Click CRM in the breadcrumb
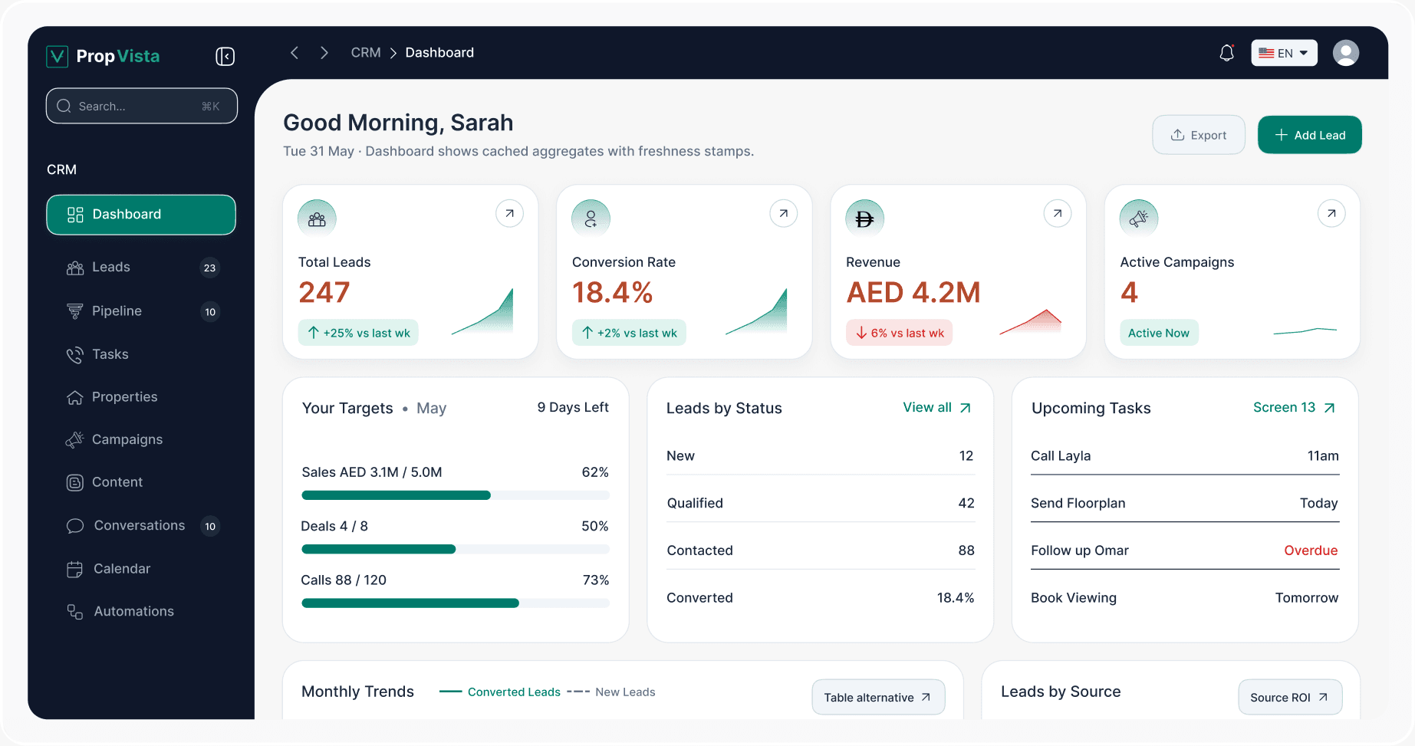Viewport: 1415px width, 746px height. [x=366, y=53]
